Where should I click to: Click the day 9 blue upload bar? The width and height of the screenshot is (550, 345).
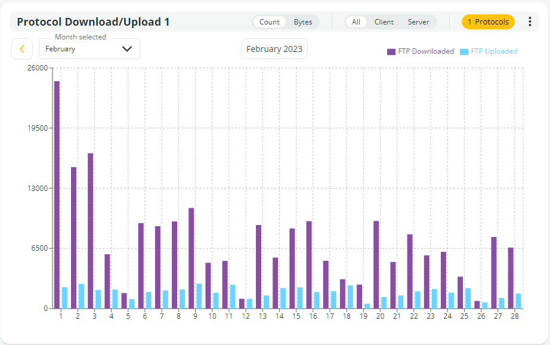pos(199,296)
